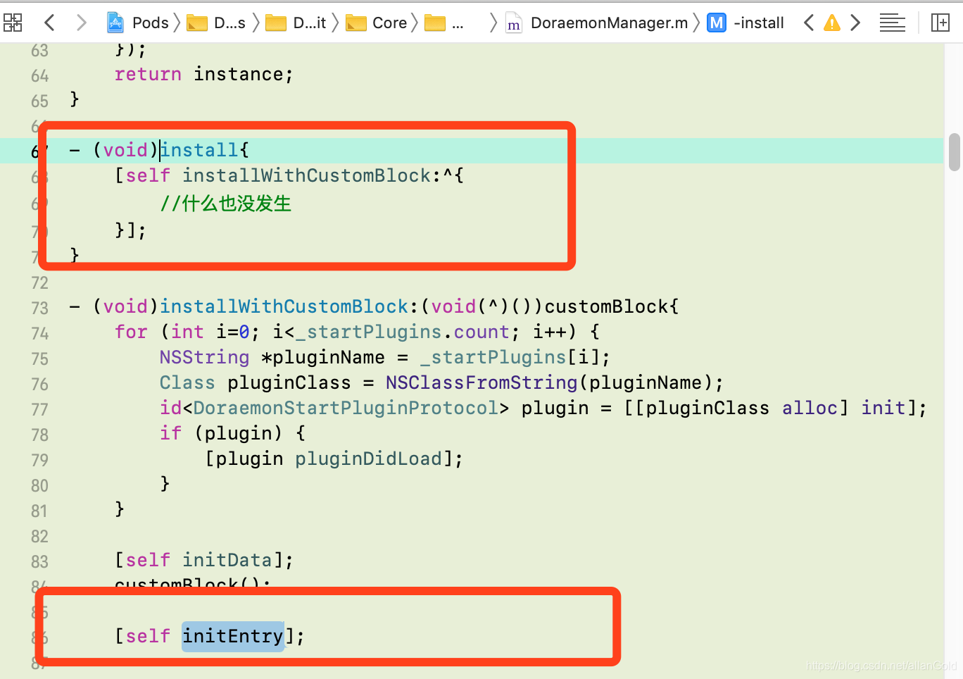The image size is (963, 679).
Task: Click 'installWithCustomBlock:' in line 73 declaration
Action: (289, 306)
